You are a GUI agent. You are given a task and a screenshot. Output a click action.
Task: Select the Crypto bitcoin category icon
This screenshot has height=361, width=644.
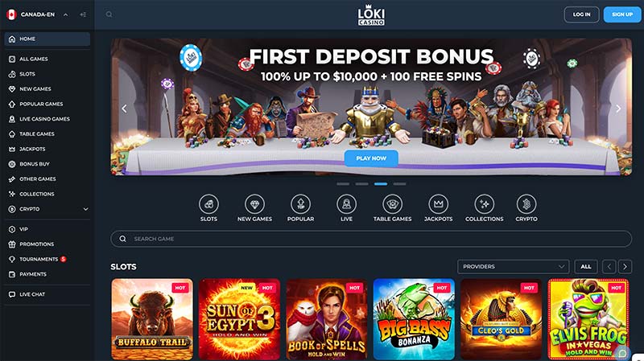pyautogui.click(x=526, y=204)
